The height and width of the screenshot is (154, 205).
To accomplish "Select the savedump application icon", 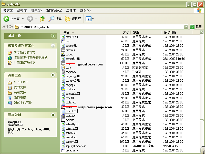I will click(63, 150).
